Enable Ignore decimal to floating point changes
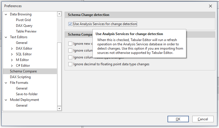 click(x=70, y=64)
